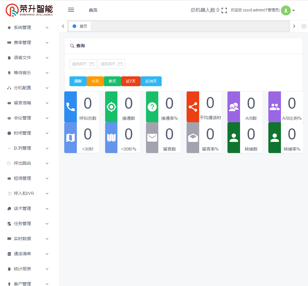Click the 今天 button

pyautogui.click(x=95, y=81)
